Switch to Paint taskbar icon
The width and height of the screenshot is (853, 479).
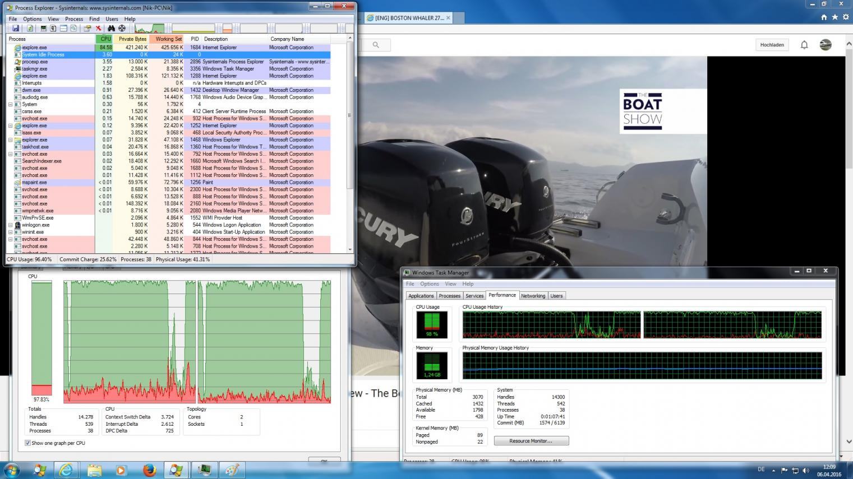coord(232,469)
